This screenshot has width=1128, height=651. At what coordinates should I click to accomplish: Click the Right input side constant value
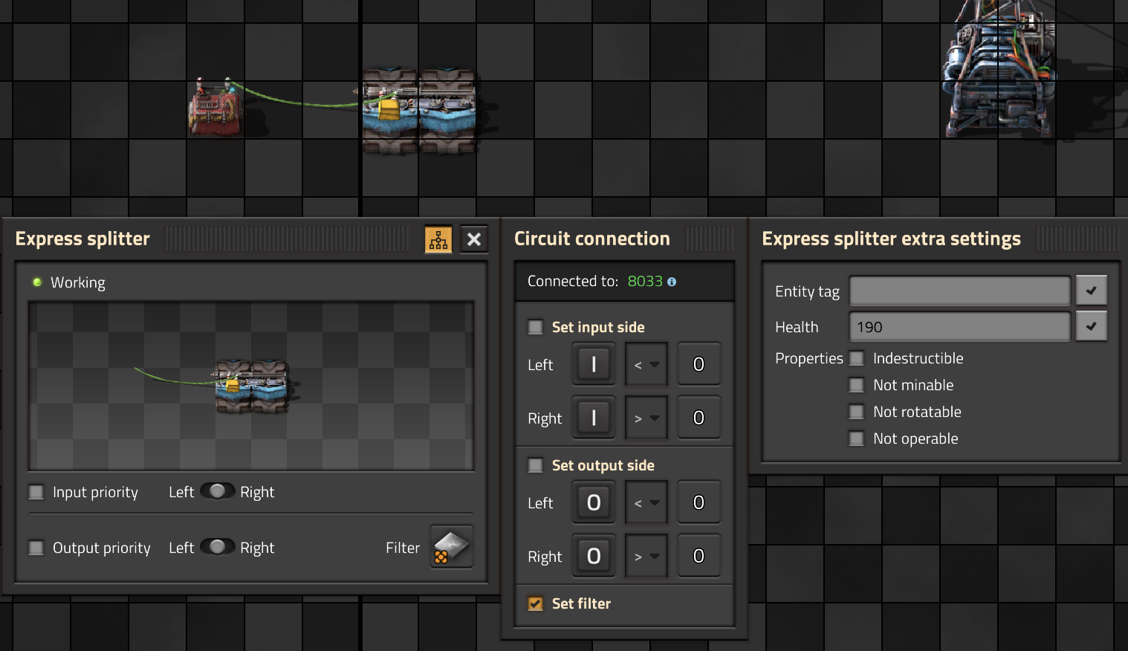click(698, 418)
